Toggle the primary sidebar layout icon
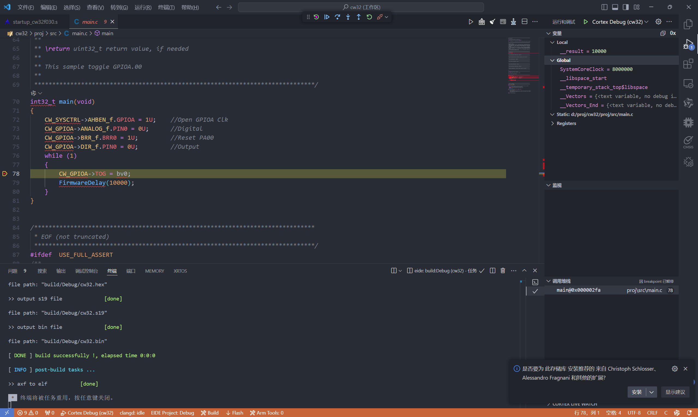This screenshot has height=417, width=698. [604, 7]
